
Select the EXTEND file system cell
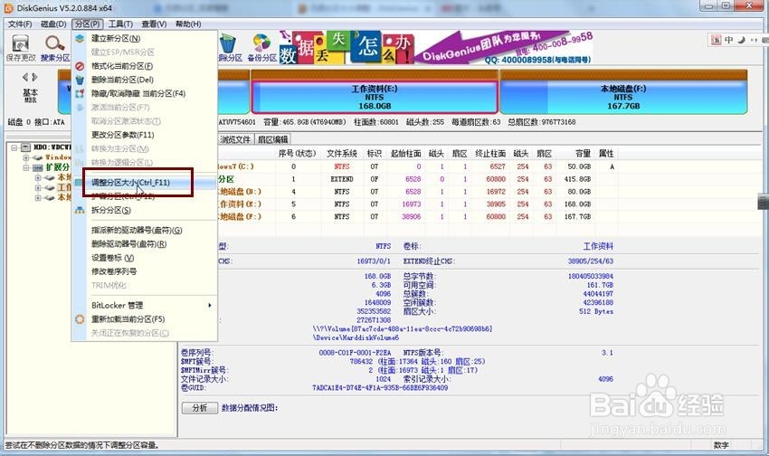coord(342,179)
